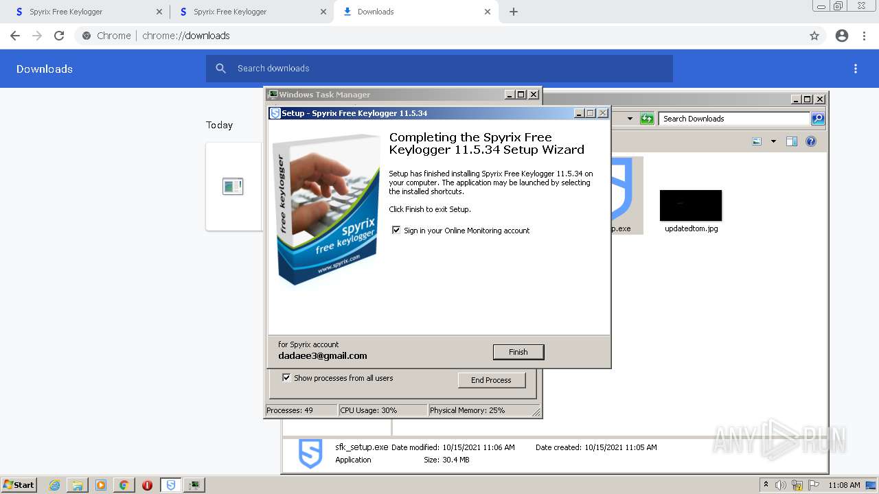Click Finish in Spyrix setup wizard

(x=518, y=352)
